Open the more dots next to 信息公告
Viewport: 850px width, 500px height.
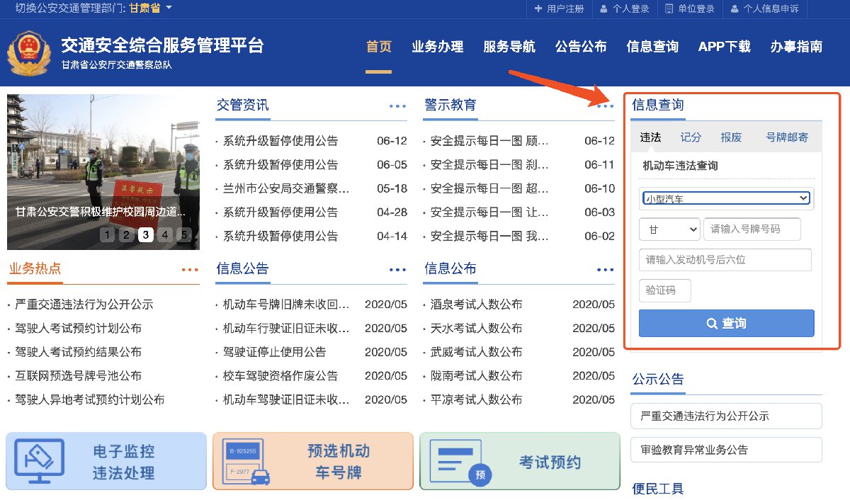coord(398,270)
